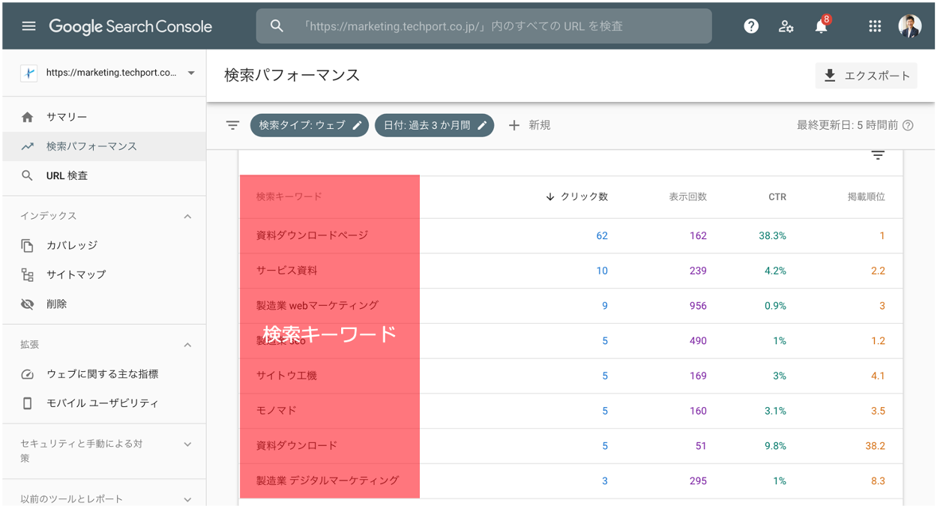Edit the 日付: 過去 3 か月間 chip

pos(434,125)
